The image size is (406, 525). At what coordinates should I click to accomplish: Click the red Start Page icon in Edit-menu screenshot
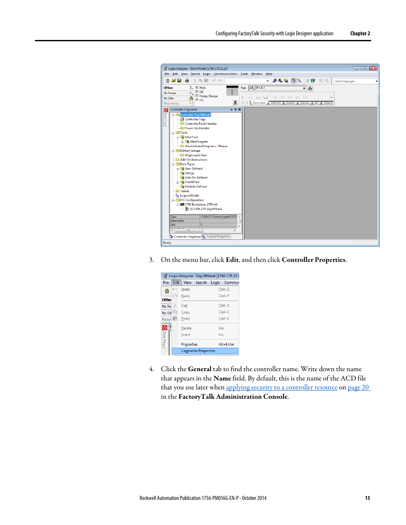coord(164,328)
